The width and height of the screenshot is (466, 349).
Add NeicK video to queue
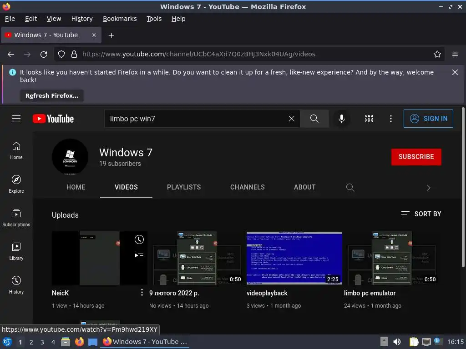pos(139,254)
